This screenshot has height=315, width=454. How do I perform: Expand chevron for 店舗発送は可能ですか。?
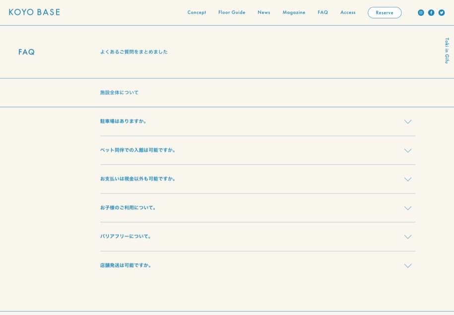click(x=408, y=266)
